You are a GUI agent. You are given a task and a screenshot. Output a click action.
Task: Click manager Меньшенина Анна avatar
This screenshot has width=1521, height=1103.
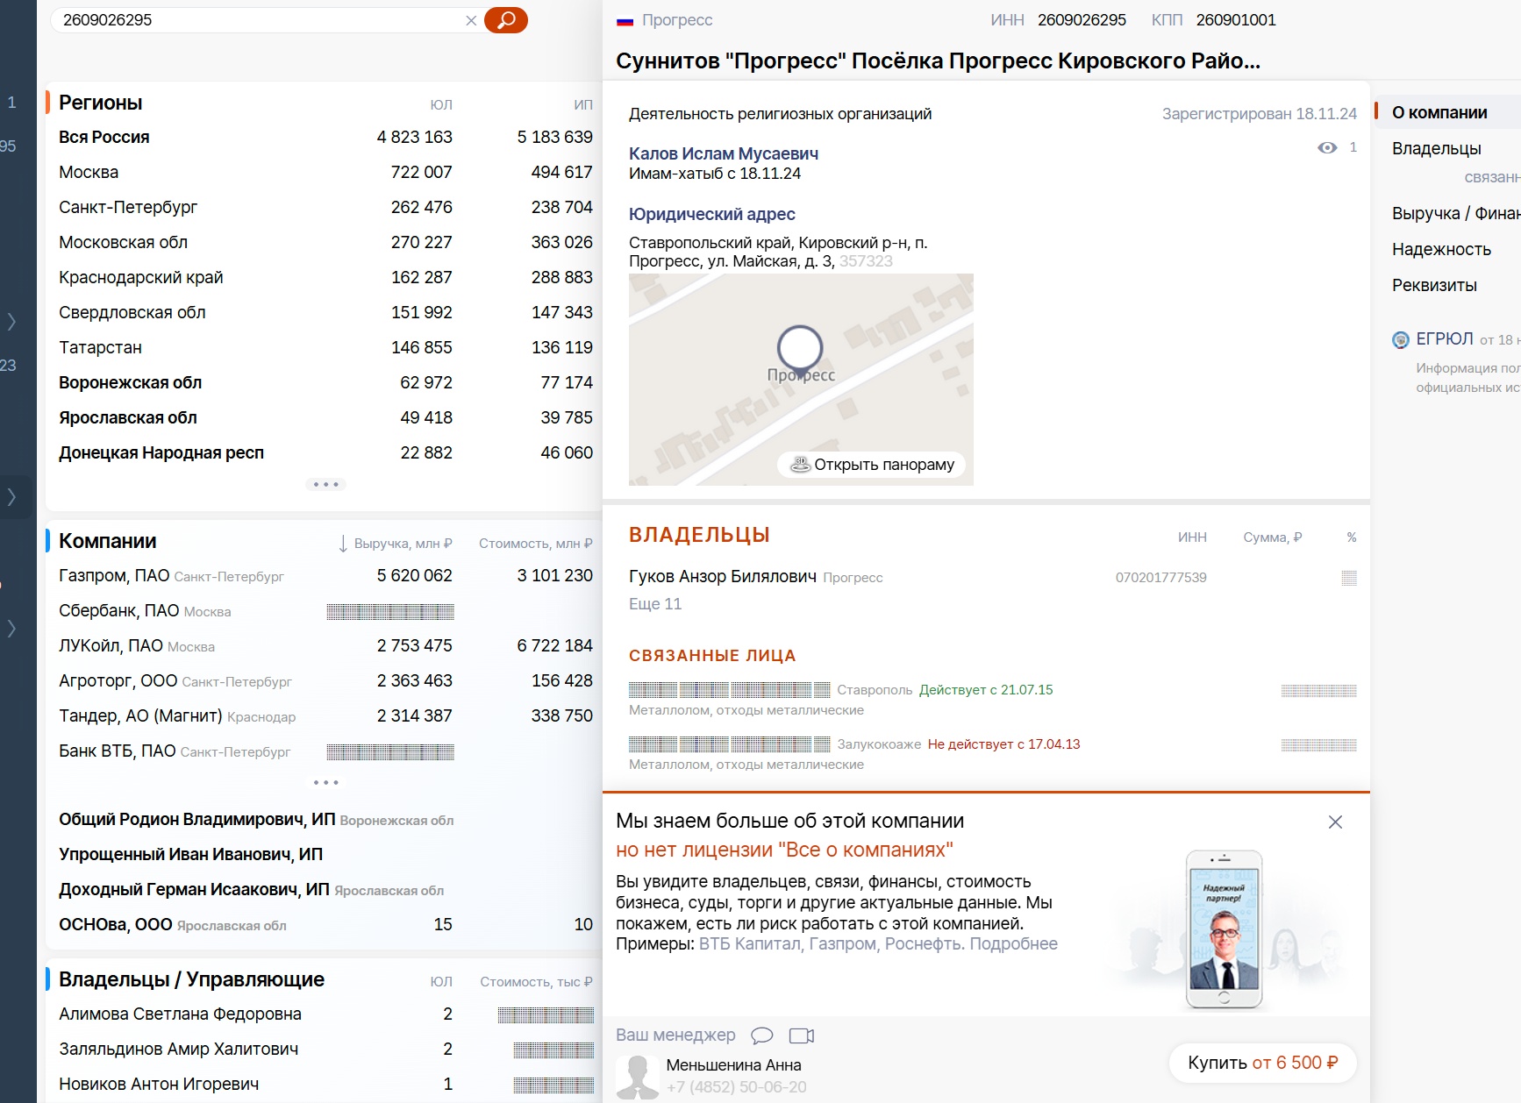click(x=638, y=1077)
